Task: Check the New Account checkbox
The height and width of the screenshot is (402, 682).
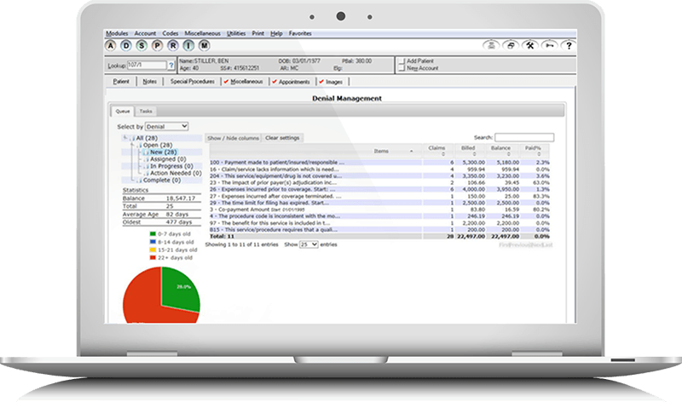Action: click(400, 69)
